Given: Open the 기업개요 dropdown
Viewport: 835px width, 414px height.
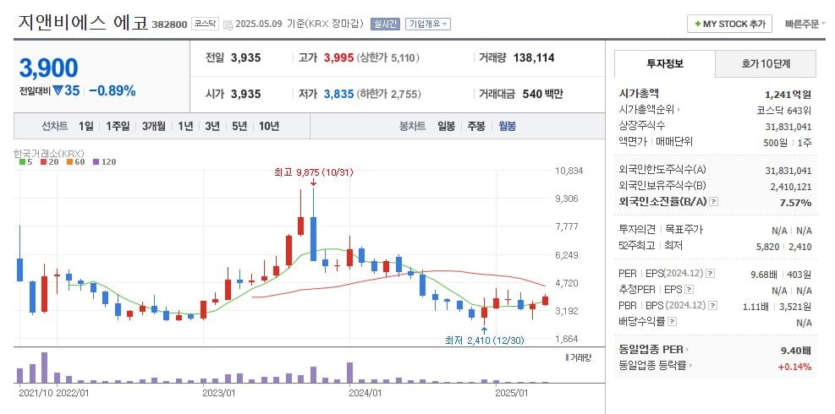Looking at the screenshot, I should coord(427,24).
